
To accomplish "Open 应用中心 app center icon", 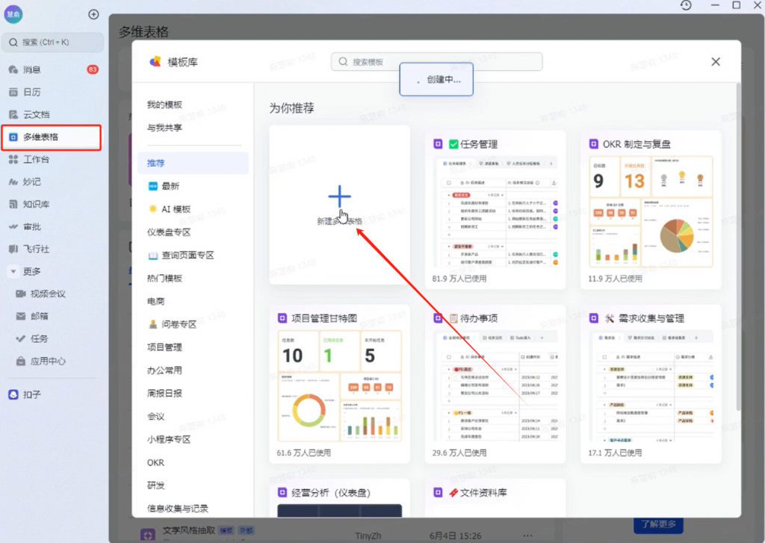I will tap(20, 361).
